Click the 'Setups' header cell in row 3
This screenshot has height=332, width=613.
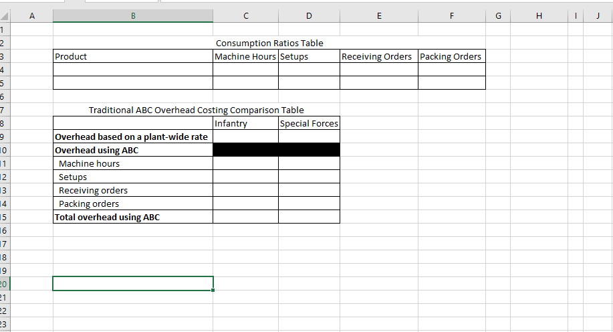(x=309, y=56)
